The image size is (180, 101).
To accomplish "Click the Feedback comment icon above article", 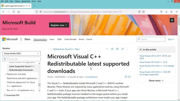I will click(x=117, y=49).
